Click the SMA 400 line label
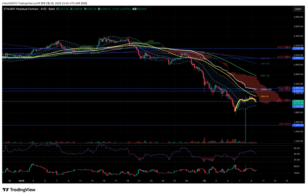The width and height of the screenshot is (307, 196). 265,58
